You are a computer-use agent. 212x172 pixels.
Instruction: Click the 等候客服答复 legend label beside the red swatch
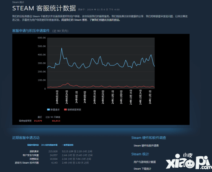74,110
